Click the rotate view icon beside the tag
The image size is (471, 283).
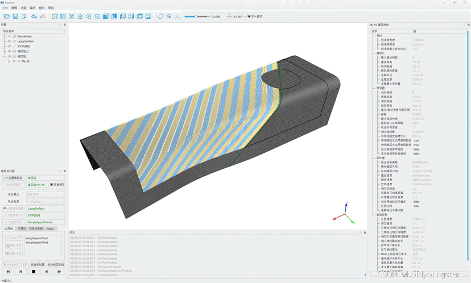[169, 16]
